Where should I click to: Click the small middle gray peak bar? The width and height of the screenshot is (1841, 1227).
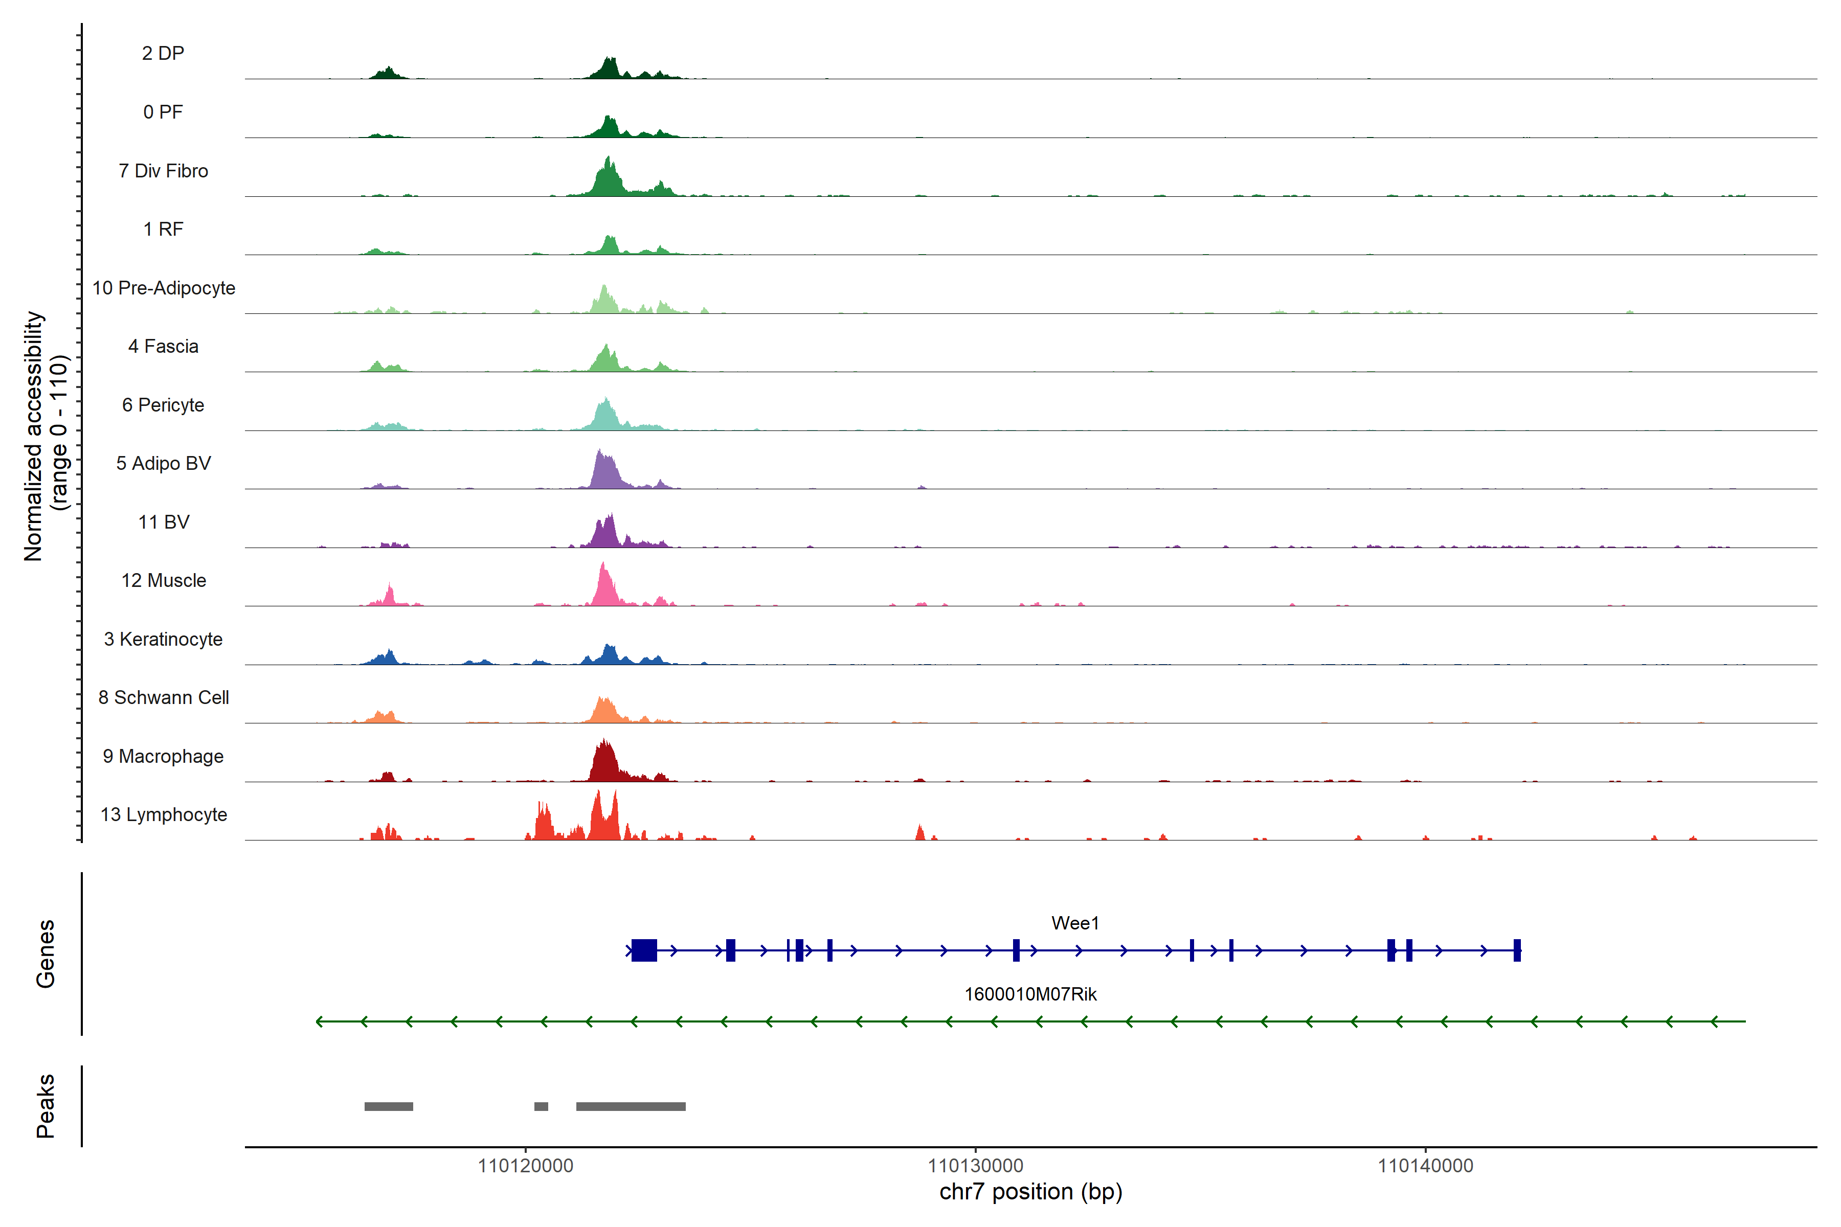(541, 1106)
